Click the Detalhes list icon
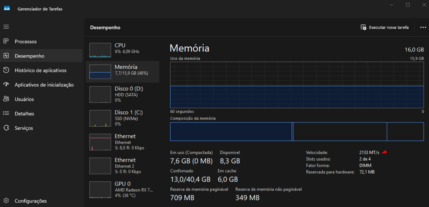 (x=6, y=114)
